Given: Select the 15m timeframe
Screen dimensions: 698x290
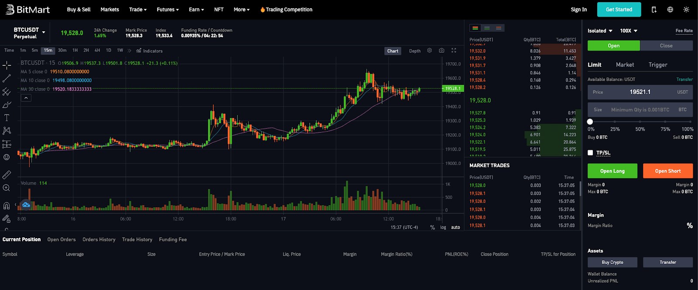Looking at the screenshot, I should click(x=48, y=51).
